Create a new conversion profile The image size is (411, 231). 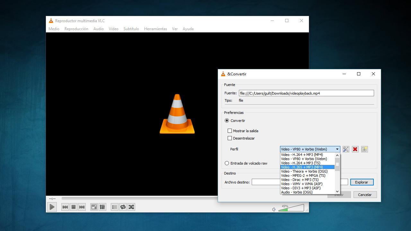[x=364, y=149]
